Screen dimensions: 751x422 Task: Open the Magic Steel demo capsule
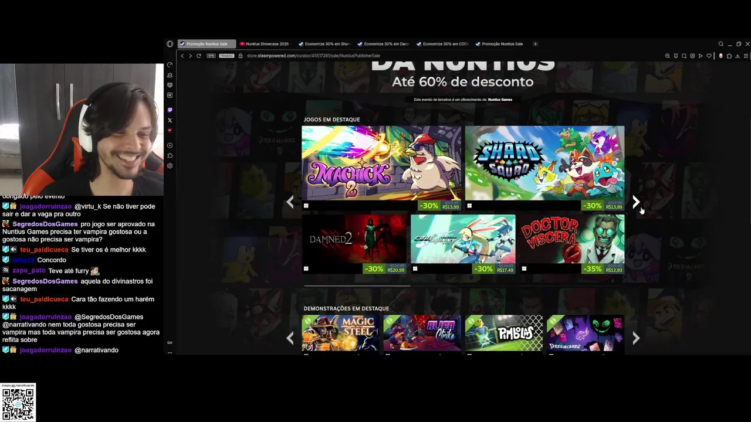(340, 333)
